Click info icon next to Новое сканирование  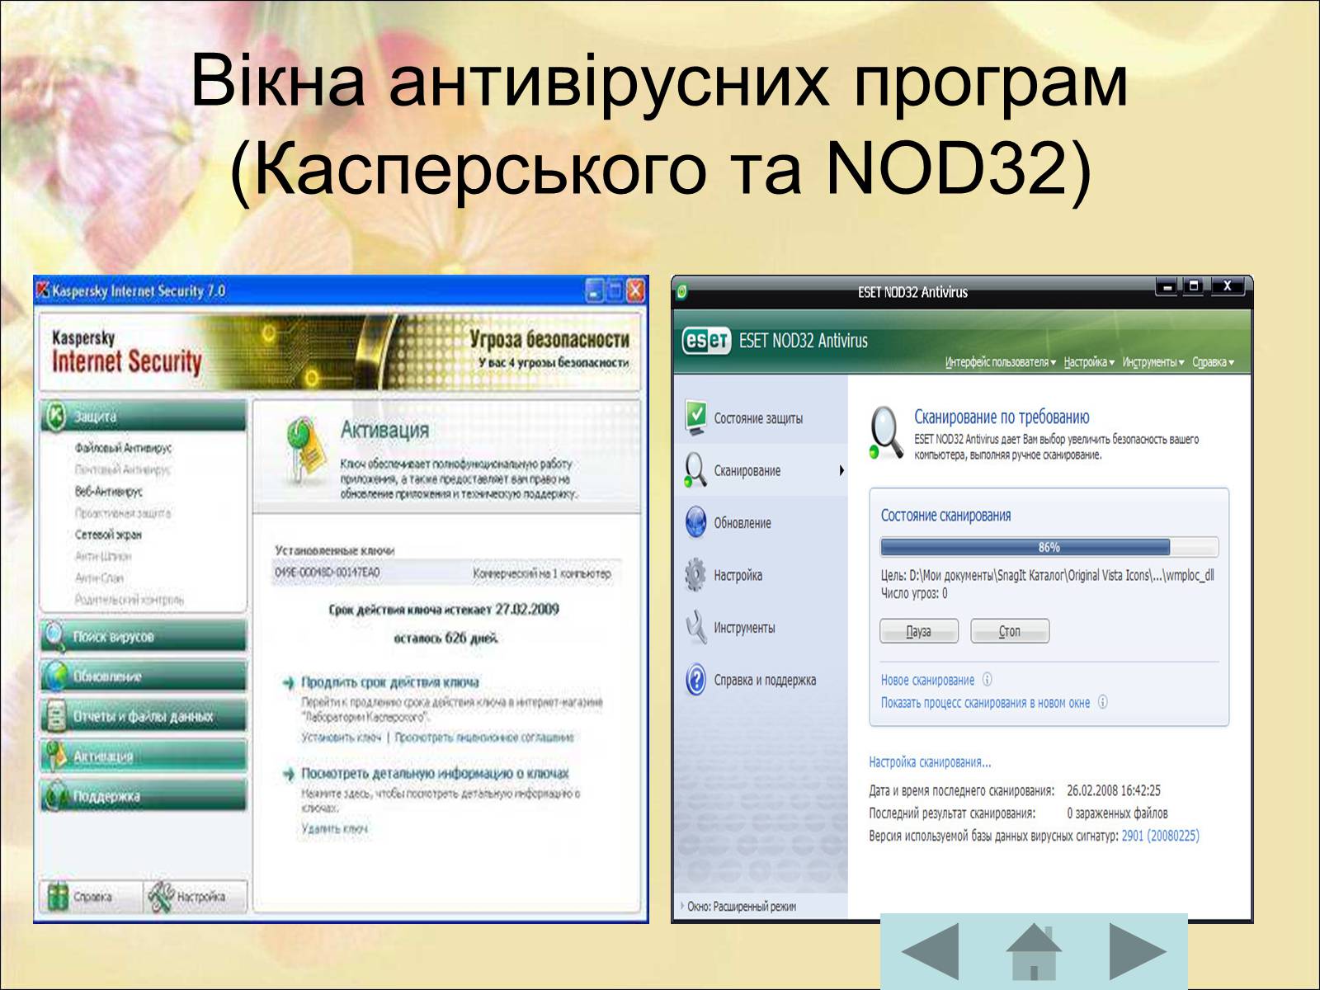pyautogui.click(x=987, y=680)
